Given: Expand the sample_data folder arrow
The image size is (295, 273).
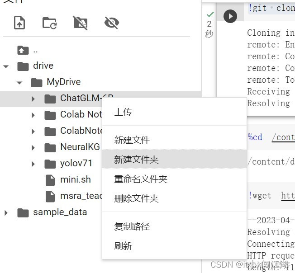Looking at the screenshot, I should tap(6, 213).
